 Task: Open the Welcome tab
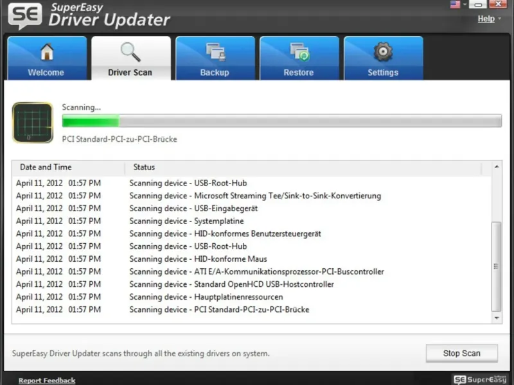click(x=47, y=58)
